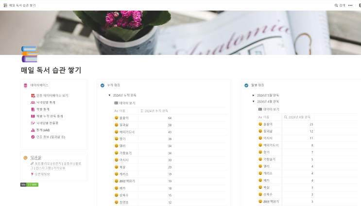Open the three-dot more options menu
This screenshot has width=361, height=206.
(350, 5)
